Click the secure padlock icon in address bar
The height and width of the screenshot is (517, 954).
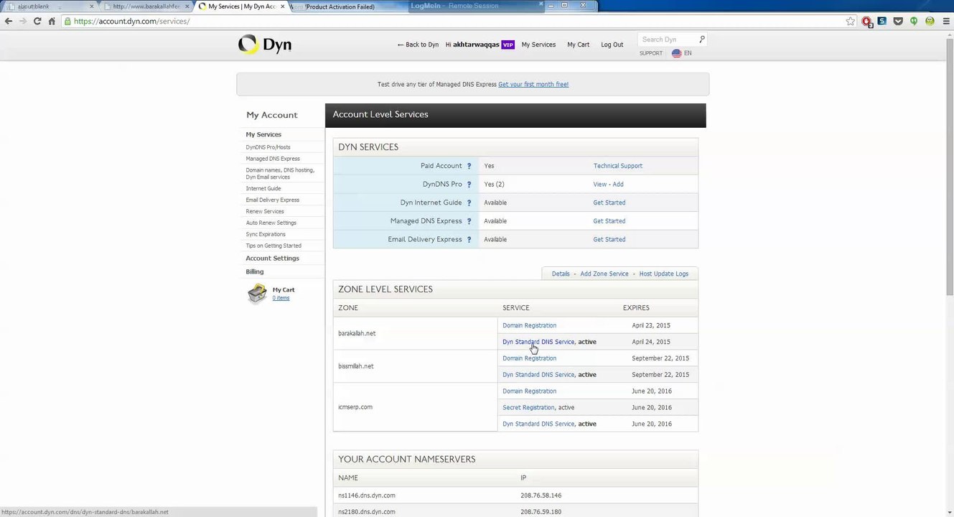pyautogui.click(x=67, y=22)
